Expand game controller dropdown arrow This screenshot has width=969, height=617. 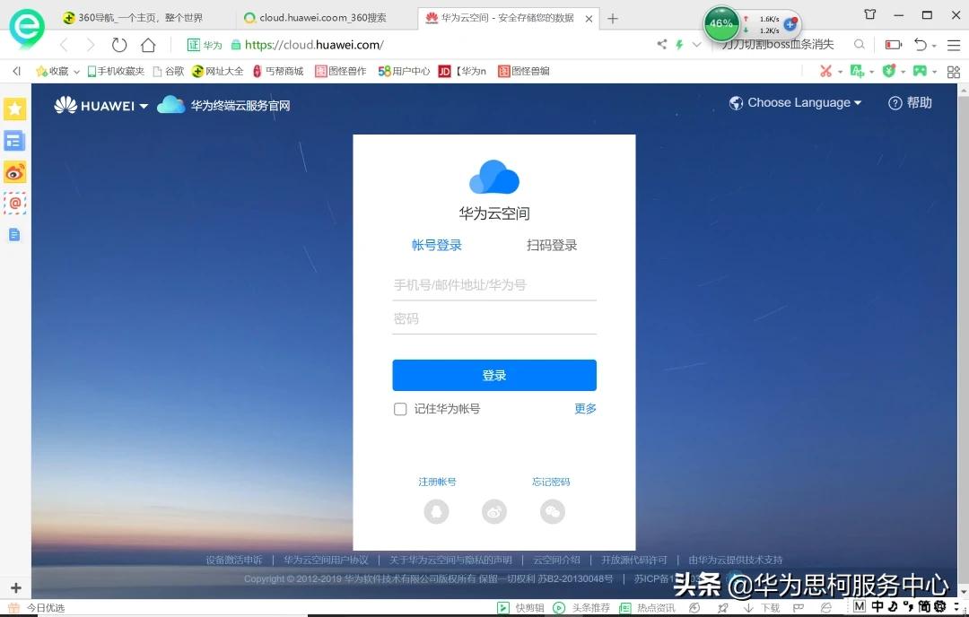tap(934, 73)
